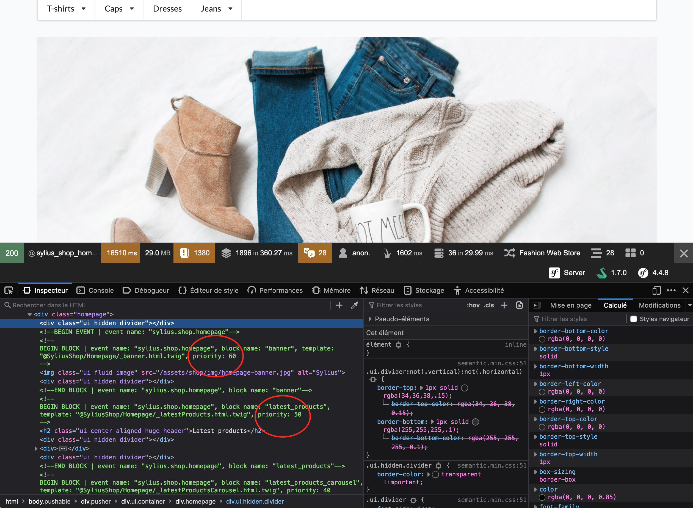Click the Sylius version 1.7.0 icon
Viewport: 693px width, 508px height.
(x=602, y=273)
